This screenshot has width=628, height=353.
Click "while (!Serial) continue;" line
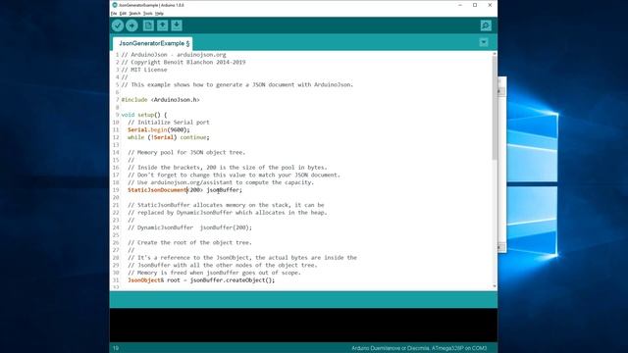point(169,137)
